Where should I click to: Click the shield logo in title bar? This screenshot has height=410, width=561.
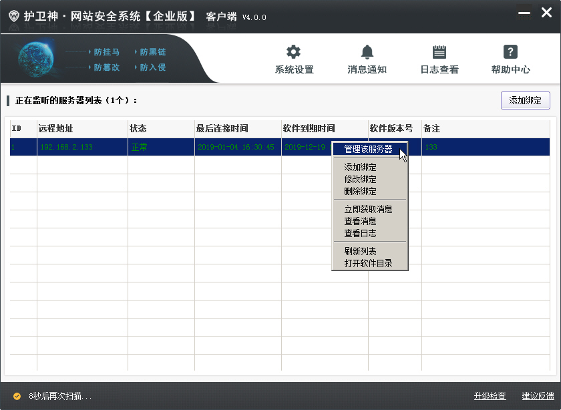point(13,17)
